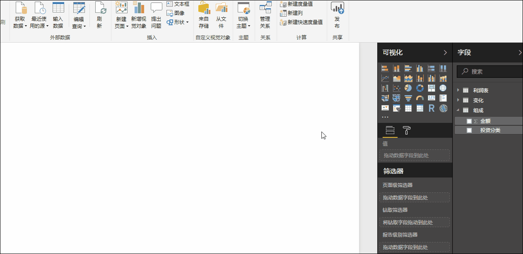
Task: Select the line chart visual
Action: (385, 78)
